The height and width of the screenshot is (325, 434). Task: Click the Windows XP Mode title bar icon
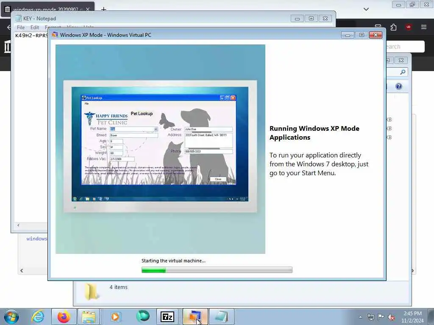tap(55, 35)
